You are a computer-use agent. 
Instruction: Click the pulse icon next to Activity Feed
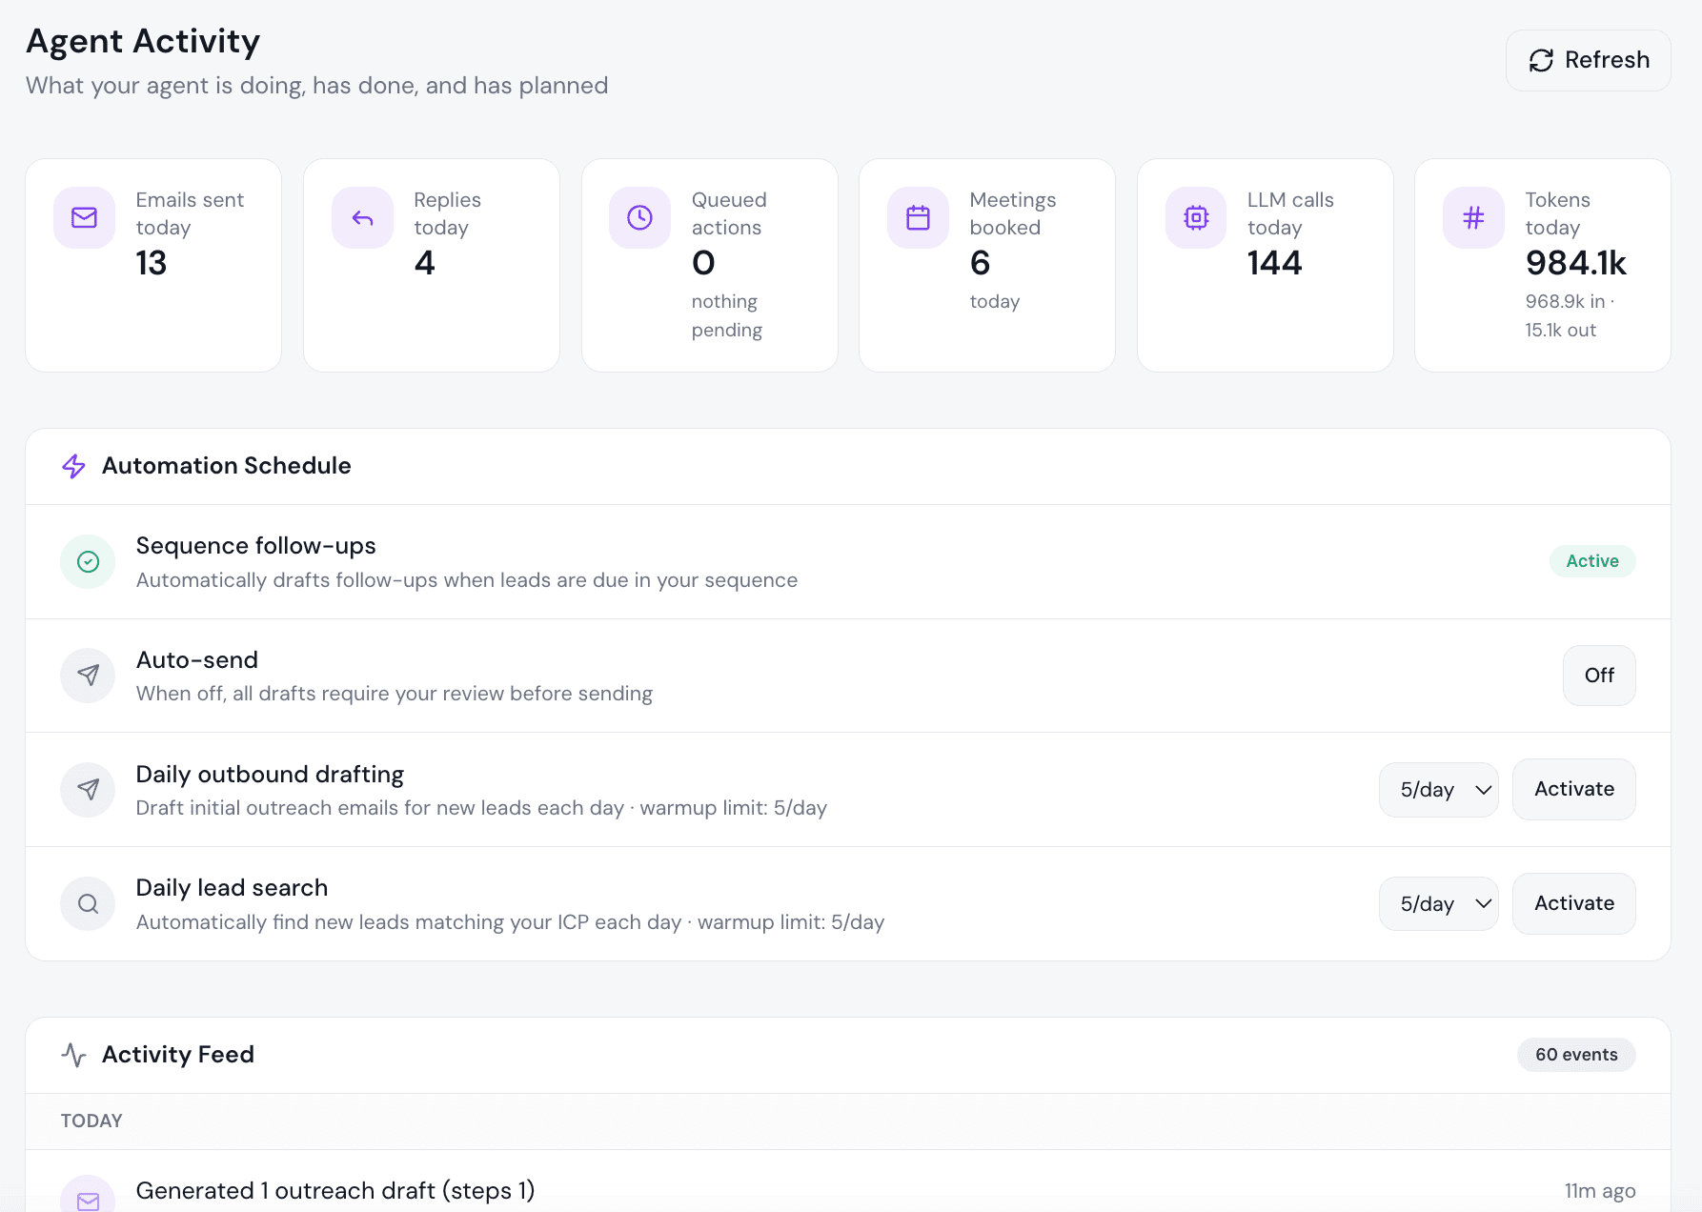(73, 1055)
